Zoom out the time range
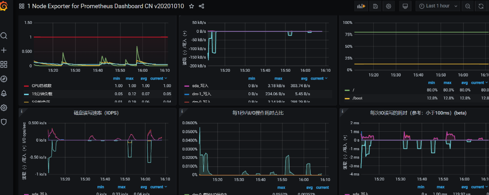 pyautogui.click(x=468, y=6)
